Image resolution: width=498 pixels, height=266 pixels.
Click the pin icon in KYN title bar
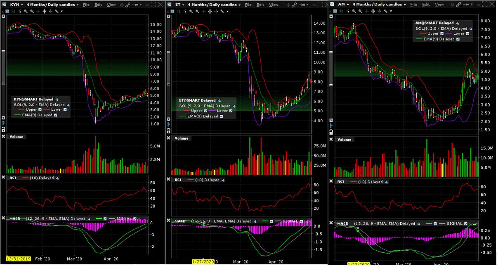point(135,5)
